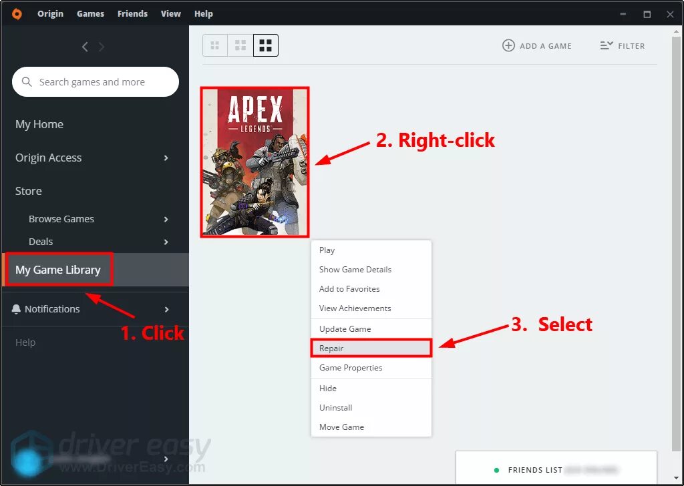
Task: Expand Browse Games submenu arrow
Action: coord(166,219)
